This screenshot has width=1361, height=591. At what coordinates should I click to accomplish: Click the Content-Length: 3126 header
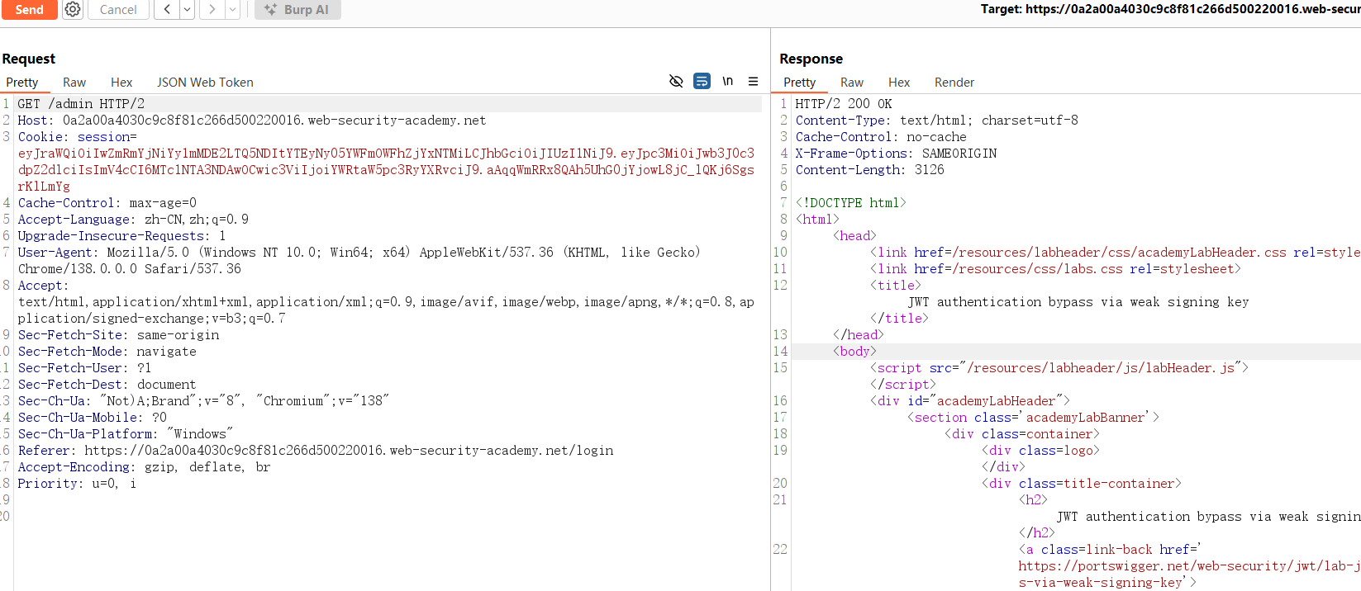tap(869, 170)
